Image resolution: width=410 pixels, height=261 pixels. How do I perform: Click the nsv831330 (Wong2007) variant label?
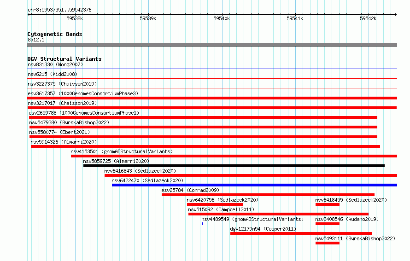(x=55, y=64)
